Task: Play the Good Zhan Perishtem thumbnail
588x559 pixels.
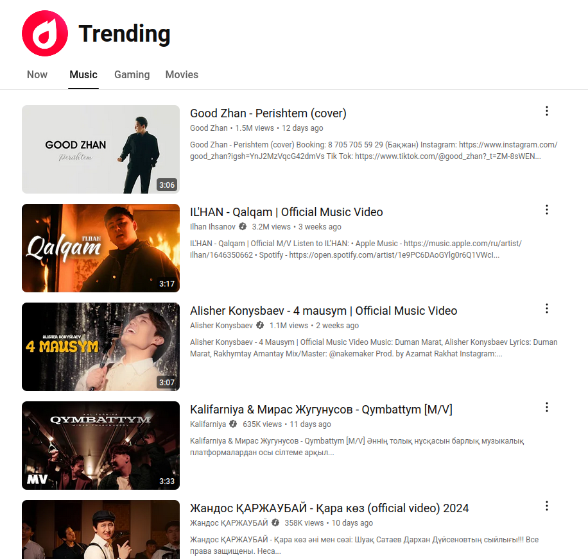Action: (101, 149)
